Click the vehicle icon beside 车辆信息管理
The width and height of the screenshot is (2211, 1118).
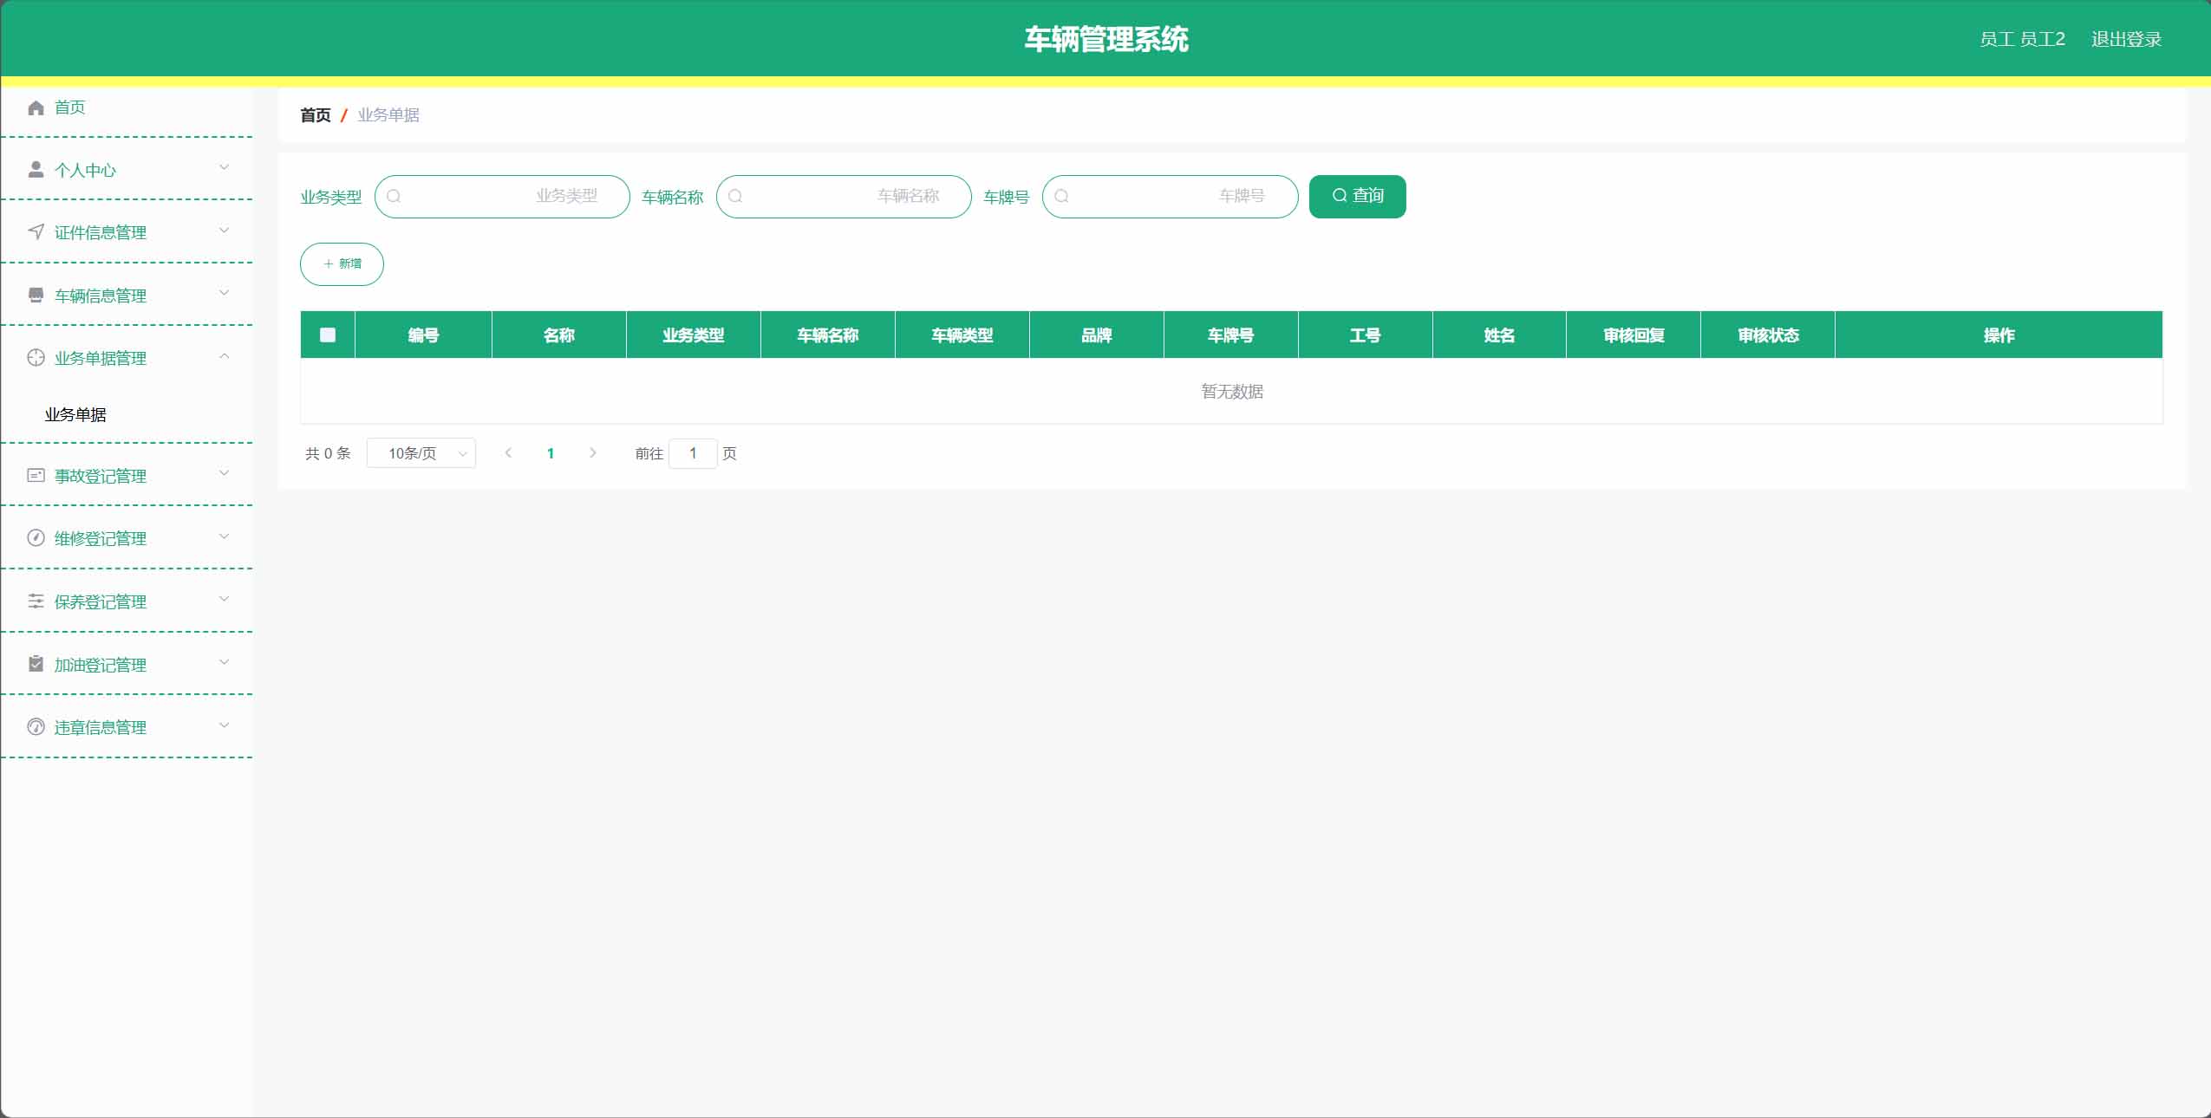tap(36, 295)
